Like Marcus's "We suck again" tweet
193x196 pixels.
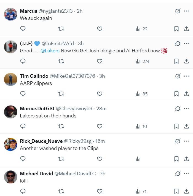100,29
